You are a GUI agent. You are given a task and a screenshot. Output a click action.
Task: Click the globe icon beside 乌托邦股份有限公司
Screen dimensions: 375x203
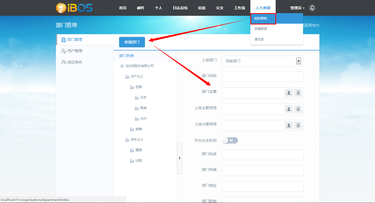(x=122, y=66)
